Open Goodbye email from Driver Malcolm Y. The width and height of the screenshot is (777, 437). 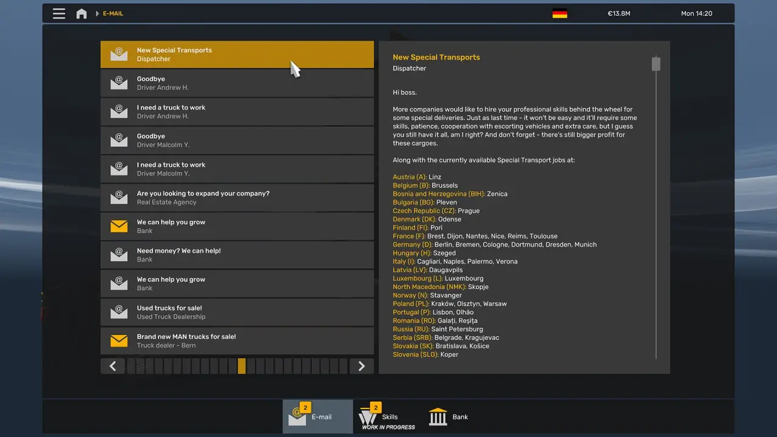click(237, 140)
